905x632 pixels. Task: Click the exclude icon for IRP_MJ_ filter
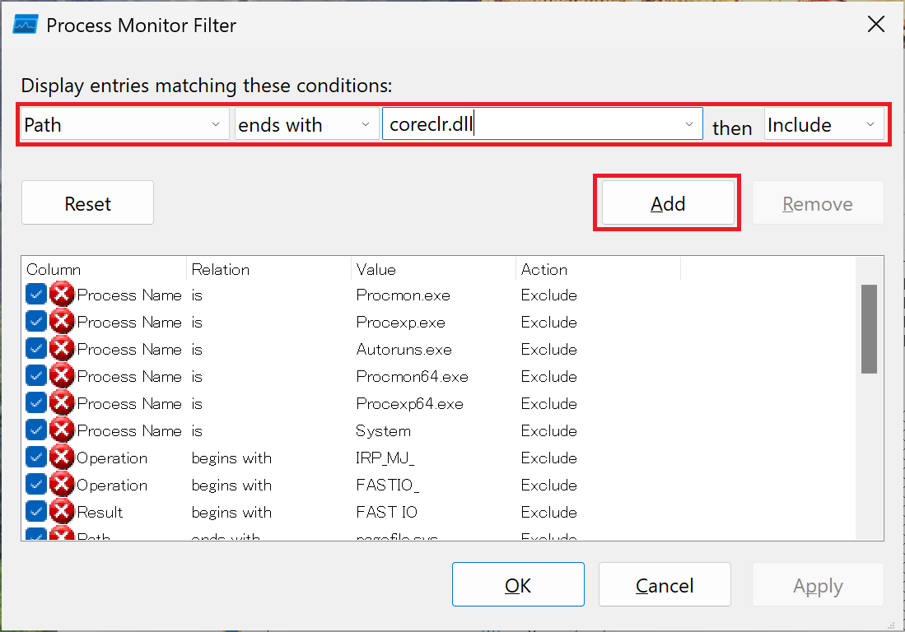point(62,458)
